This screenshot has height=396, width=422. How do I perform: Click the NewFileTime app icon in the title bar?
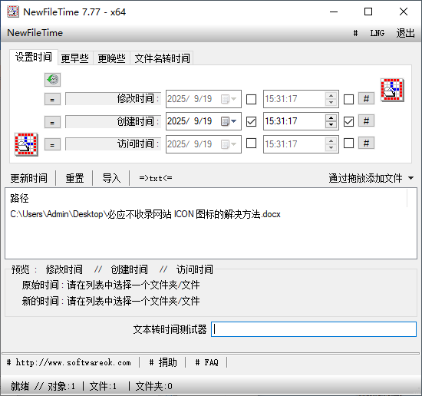pos(13,12)
